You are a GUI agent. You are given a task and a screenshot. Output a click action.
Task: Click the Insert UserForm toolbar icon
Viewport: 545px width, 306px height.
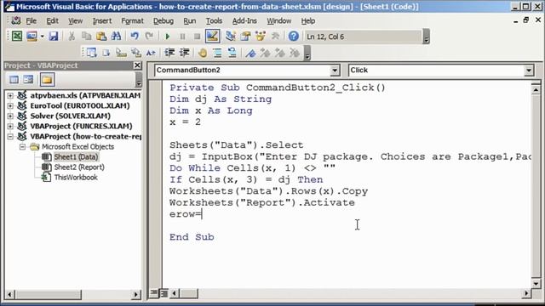(32, 36)
